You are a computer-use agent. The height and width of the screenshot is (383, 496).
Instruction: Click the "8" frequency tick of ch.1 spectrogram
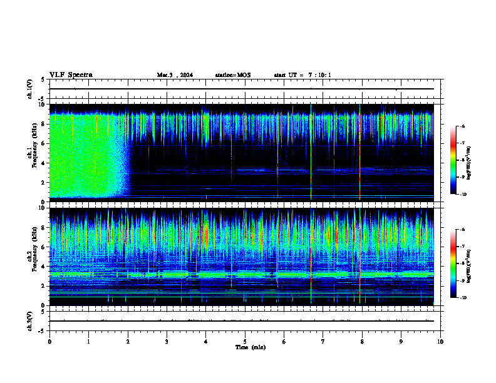pyautogui.click(x=44, y=124)
